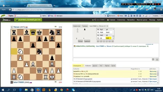This screenshot has height=92, width=163.
Task: Select the white pawn on b4
Action: point(20,58)
